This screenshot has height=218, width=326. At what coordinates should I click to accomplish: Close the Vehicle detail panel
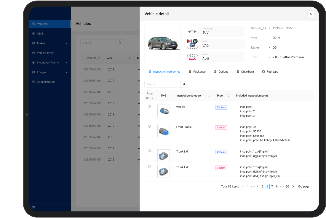pos(311,14)
